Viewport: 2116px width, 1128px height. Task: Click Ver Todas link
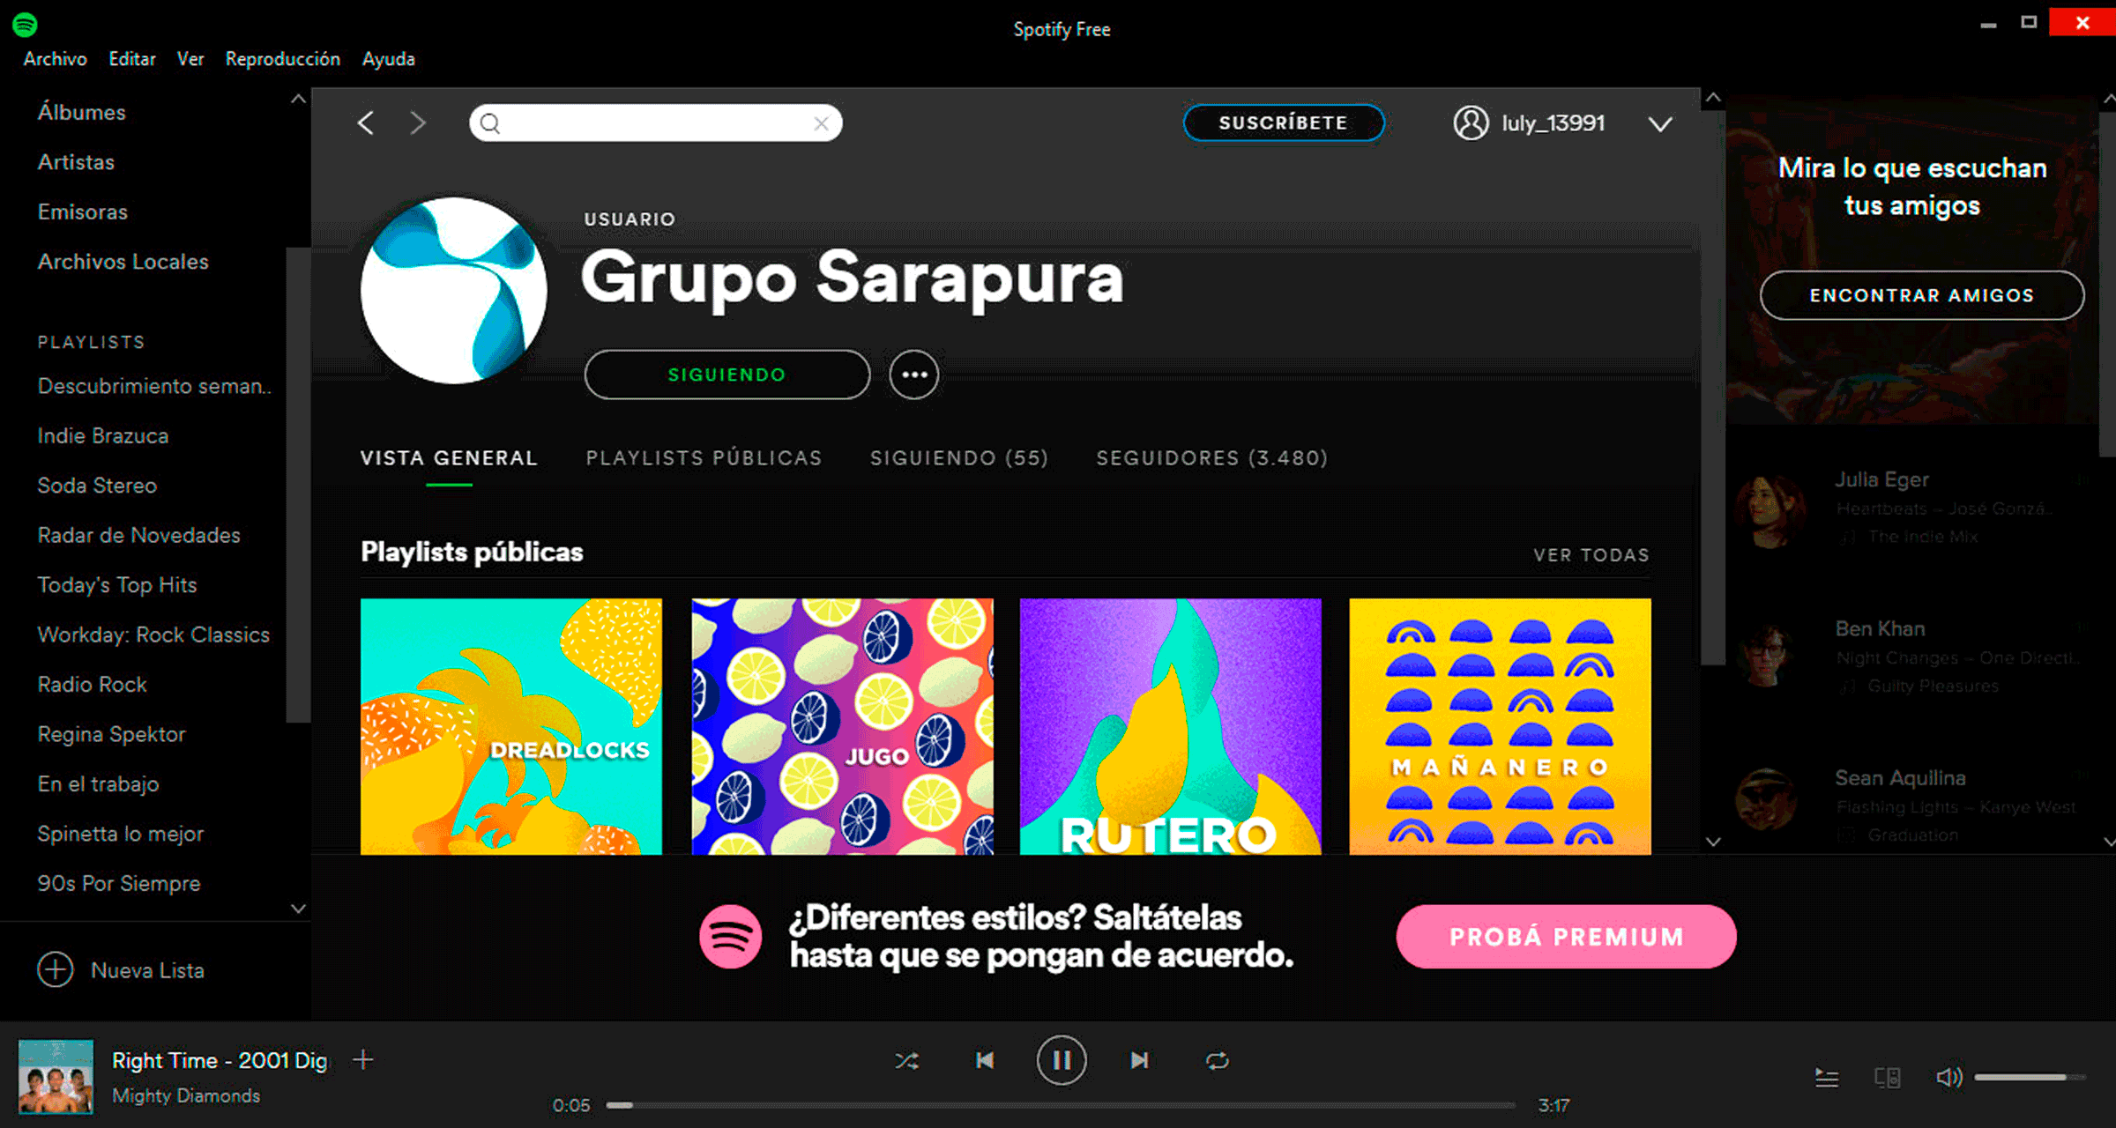click(1591, 555)
